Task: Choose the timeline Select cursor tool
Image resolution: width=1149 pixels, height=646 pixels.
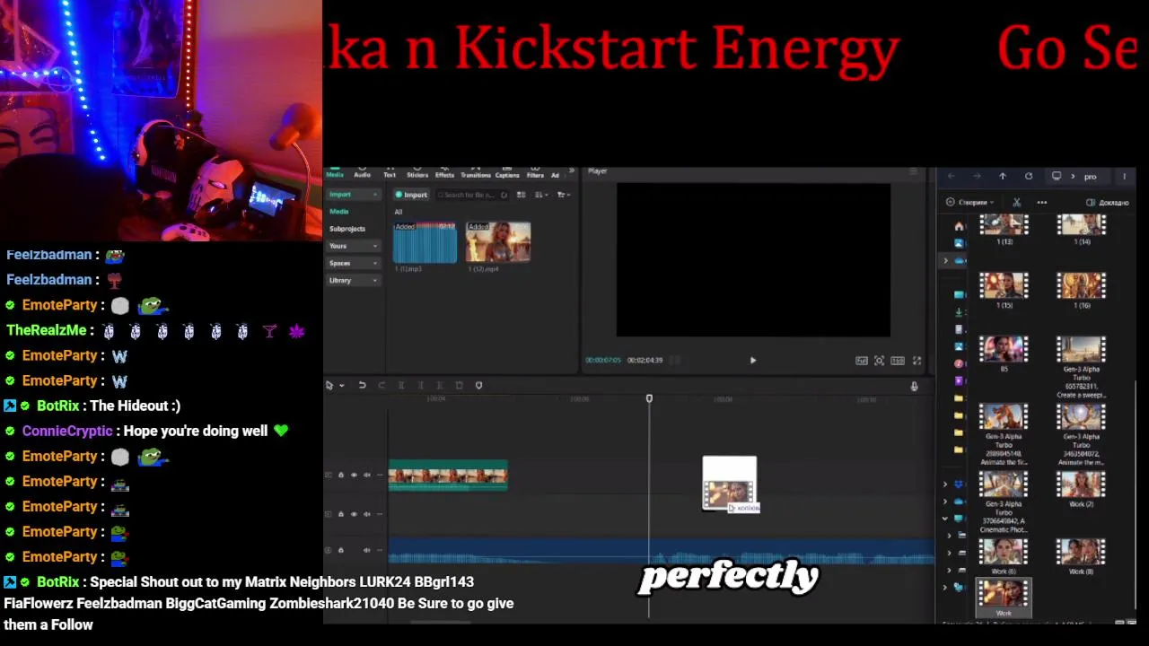Action: [x=329, y=385]
